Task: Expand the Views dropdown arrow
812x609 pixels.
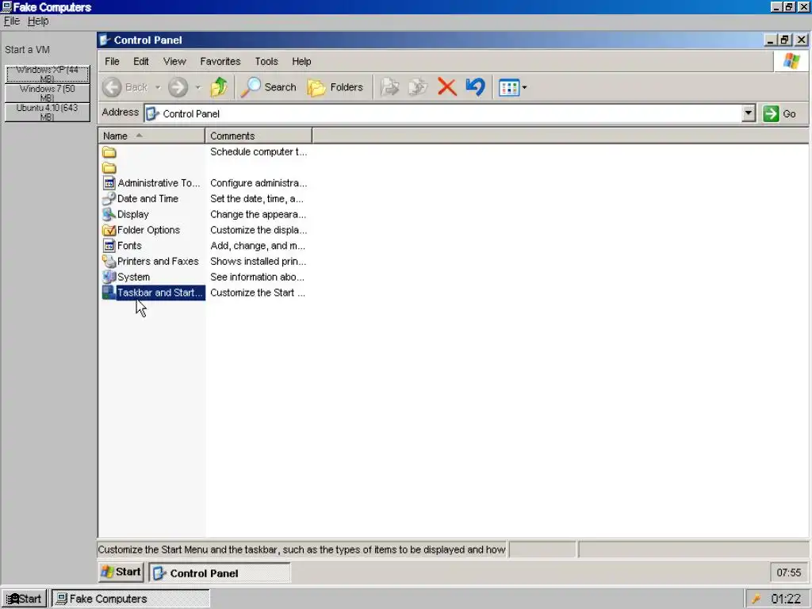Action: coord(525,87)
